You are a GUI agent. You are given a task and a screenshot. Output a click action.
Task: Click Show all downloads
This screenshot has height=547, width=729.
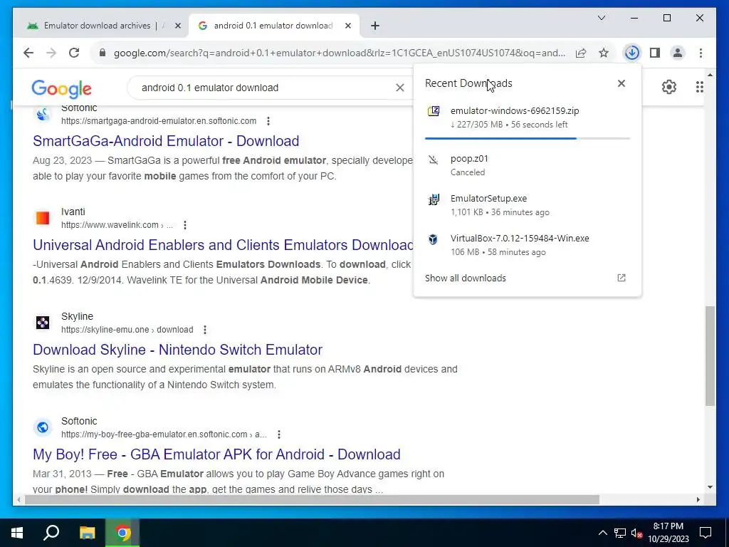click(x=466, y=278)
